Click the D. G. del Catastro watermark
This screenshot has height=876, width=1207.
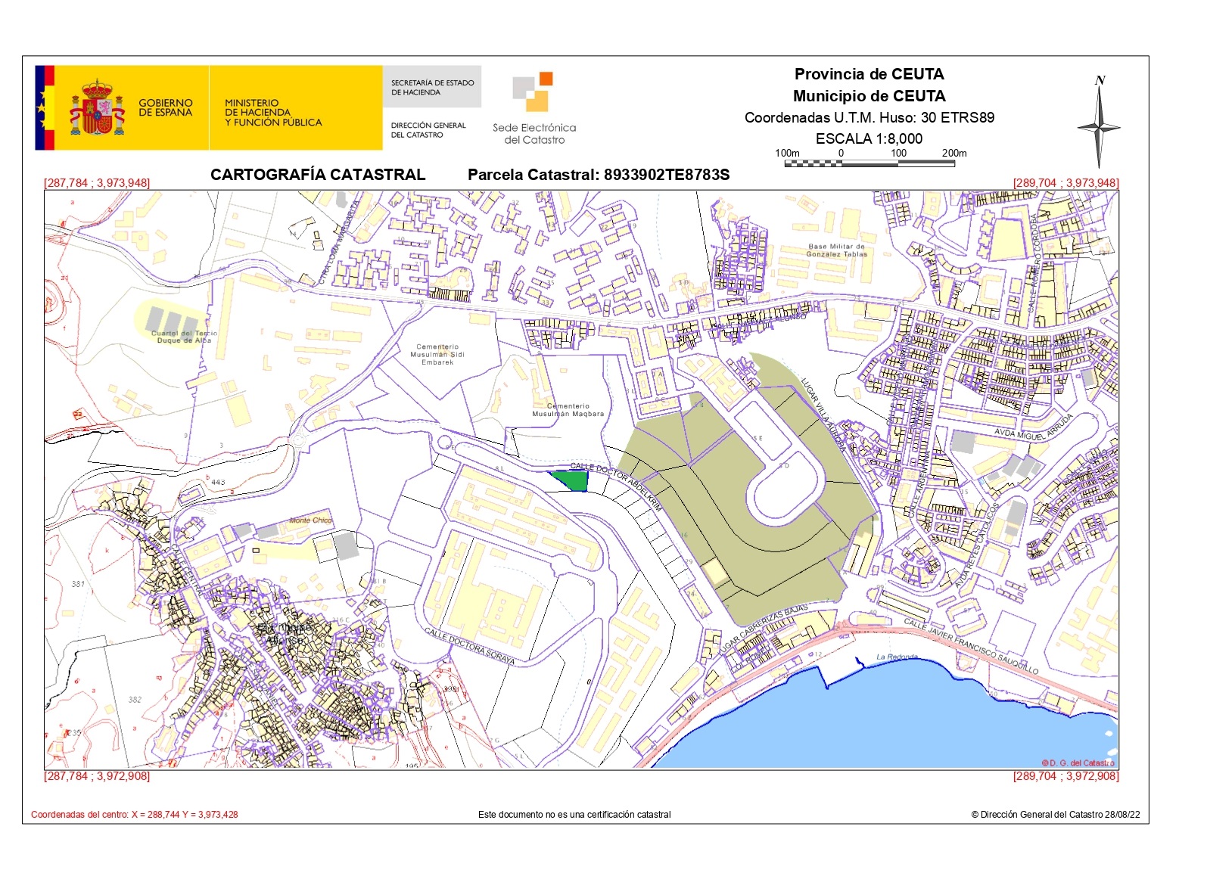(1077, 763)
